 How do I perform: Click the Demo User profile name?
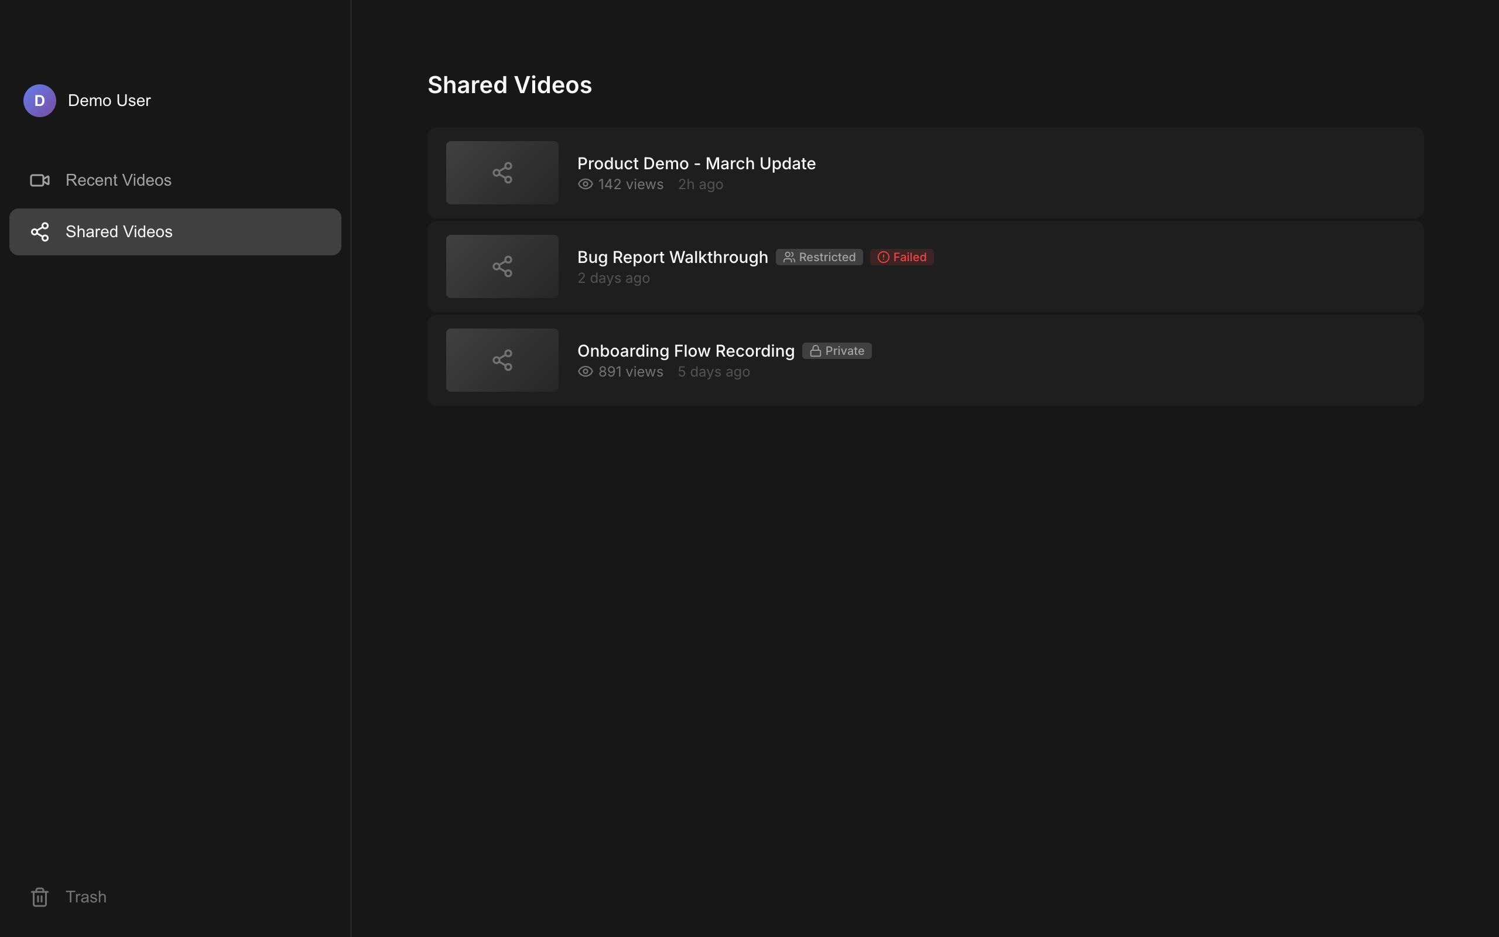point(108,100)
